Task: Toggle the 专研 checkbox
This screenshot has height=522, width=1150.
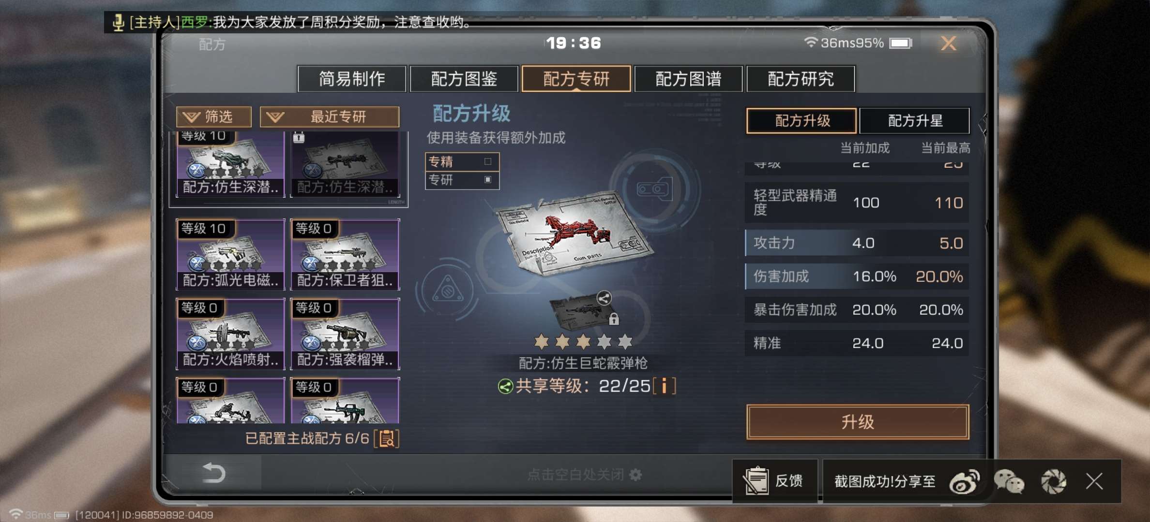Action: coord(488,179)
